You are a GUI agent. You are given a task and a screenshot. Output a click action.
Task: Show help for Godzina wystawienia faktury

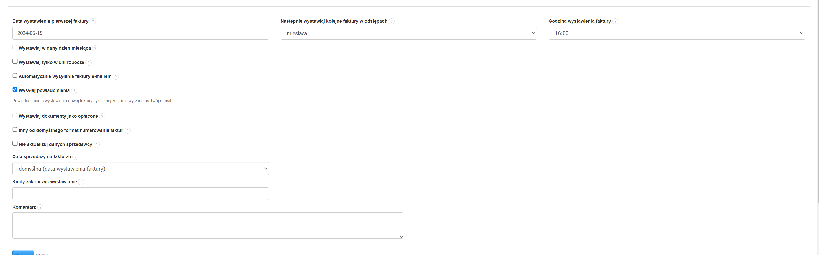tap(615, 21)
